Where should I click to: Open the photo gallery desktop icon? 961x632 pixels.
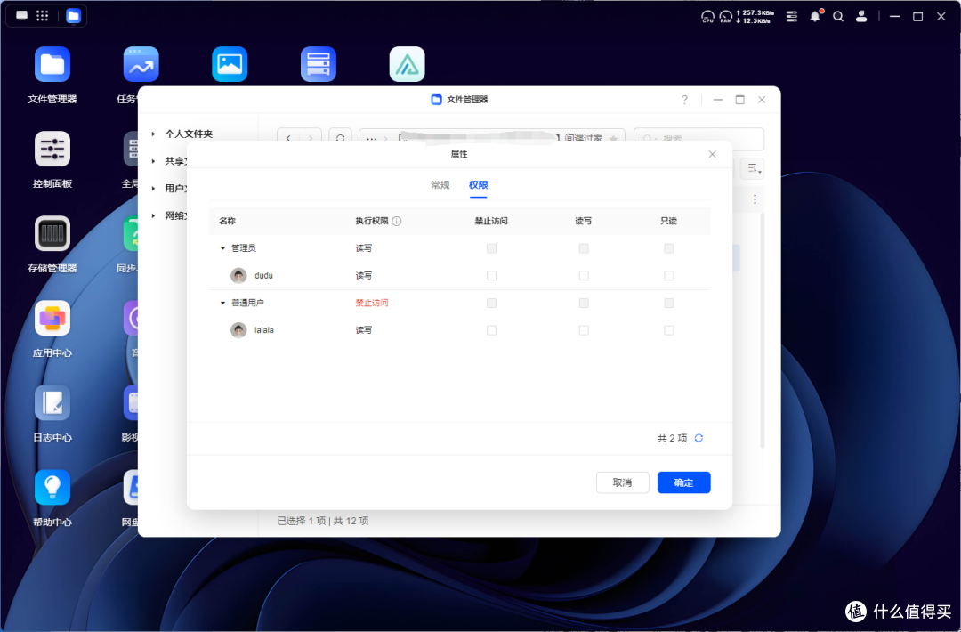click(230, 64)
